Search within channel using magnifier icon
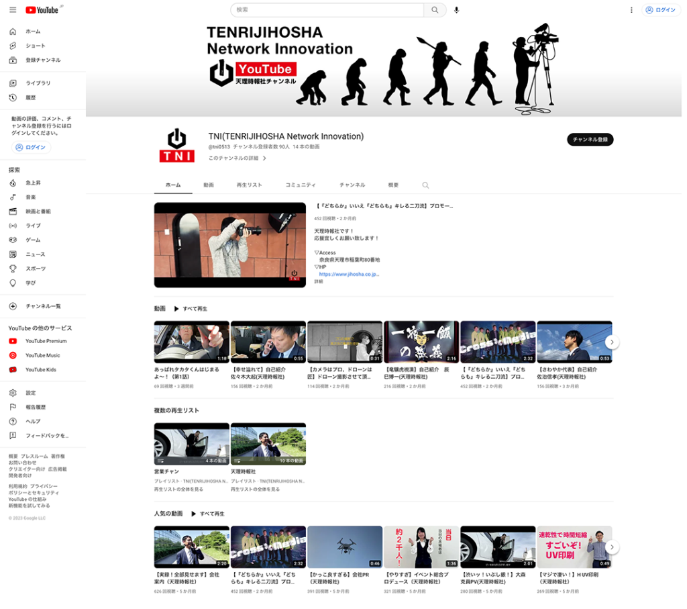 [x=425, y=185]
